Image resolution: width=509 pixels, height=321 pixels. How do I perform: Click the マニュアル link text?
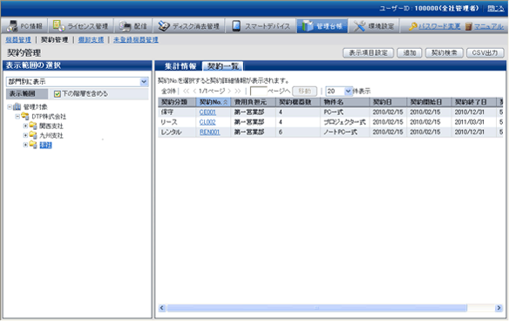(489, 26)
